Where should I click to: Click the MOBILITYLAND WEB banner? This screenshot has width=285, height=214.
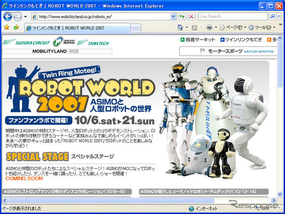click(57, 51)
